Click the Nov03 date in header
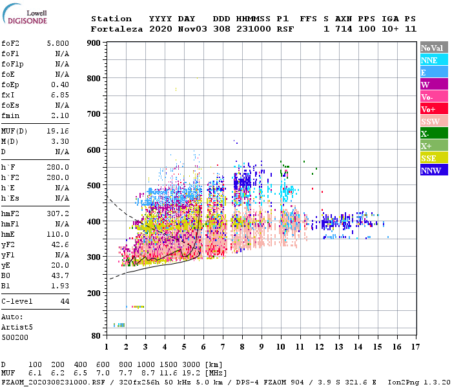The image size is (452, 387). (x=192, y=29)
